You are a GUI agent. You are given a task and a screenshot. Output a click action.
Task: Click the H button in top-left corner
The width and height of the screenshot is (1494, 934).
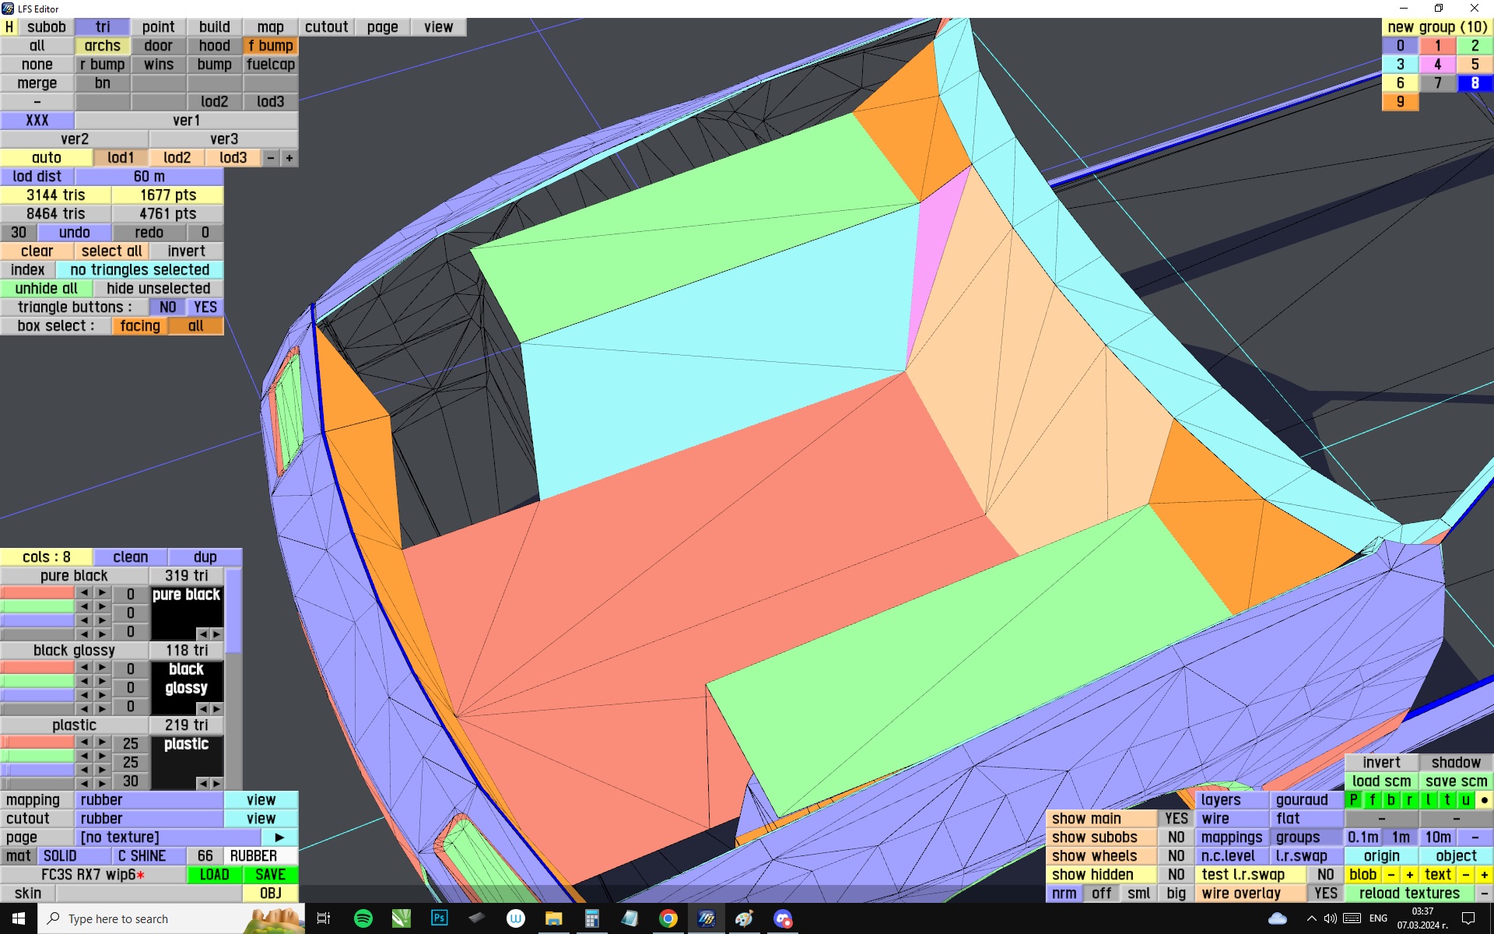click(9, 27)
